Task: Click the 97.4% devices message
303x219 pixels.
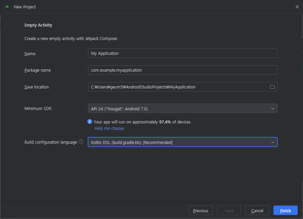Action: 142,122
